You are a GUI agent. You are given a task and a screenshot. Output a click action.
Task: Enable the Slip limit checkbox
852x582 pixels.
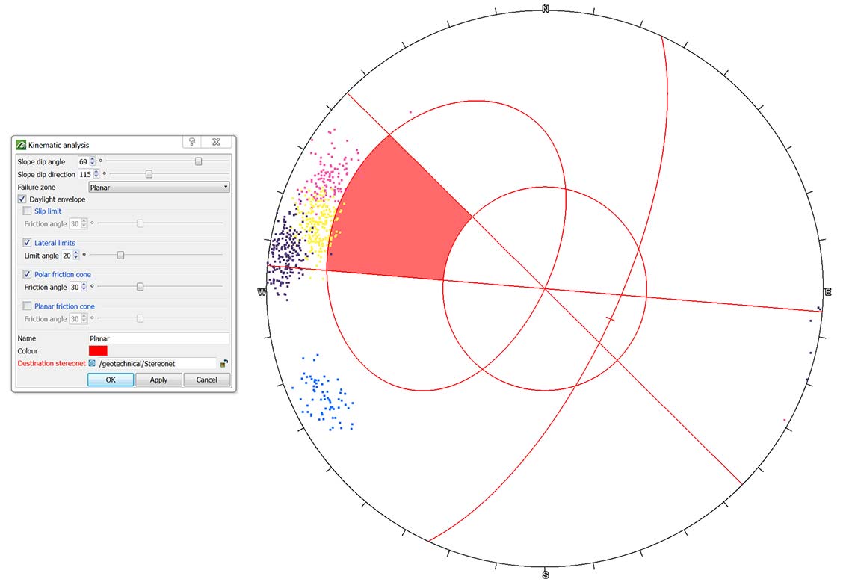coord(27,211)
